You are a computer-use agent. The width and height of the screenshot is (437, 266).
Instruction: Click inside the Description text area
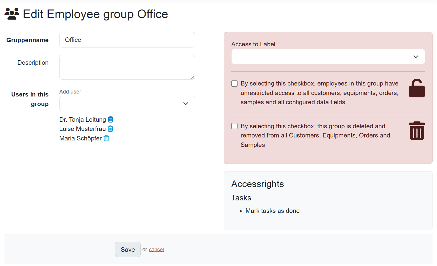(x=127, y=67)
